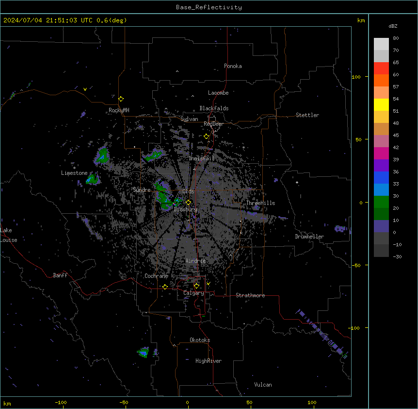Click the dBZ legend heading
Screen dimensions: 418x409
393,26
